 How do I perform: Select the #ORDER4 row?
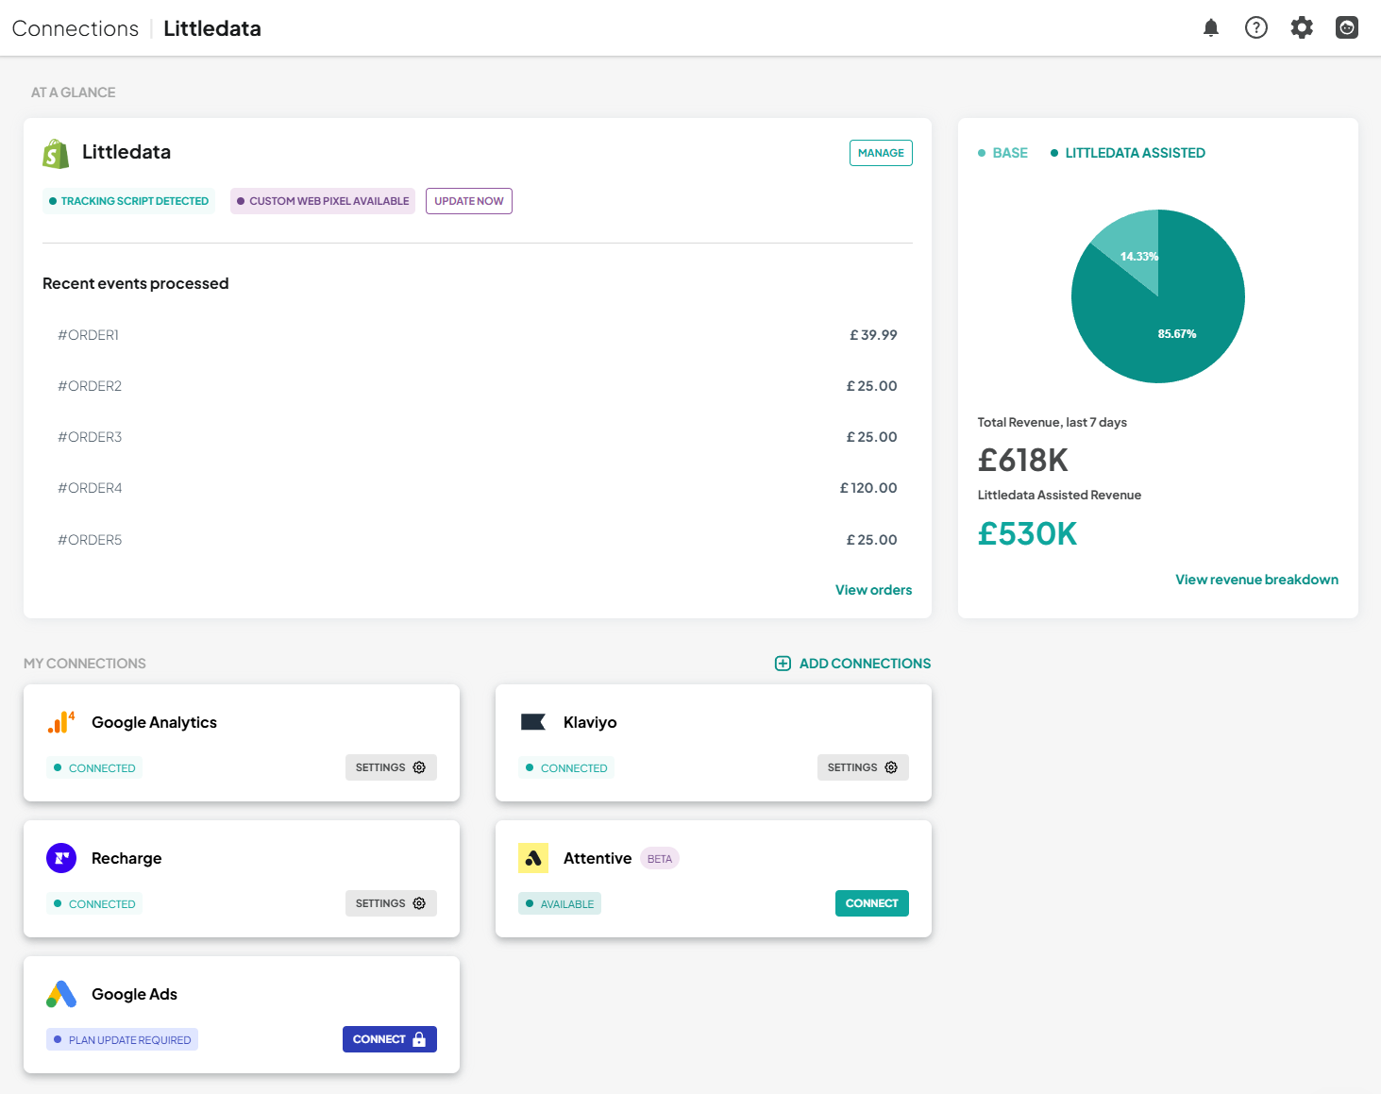478,488
